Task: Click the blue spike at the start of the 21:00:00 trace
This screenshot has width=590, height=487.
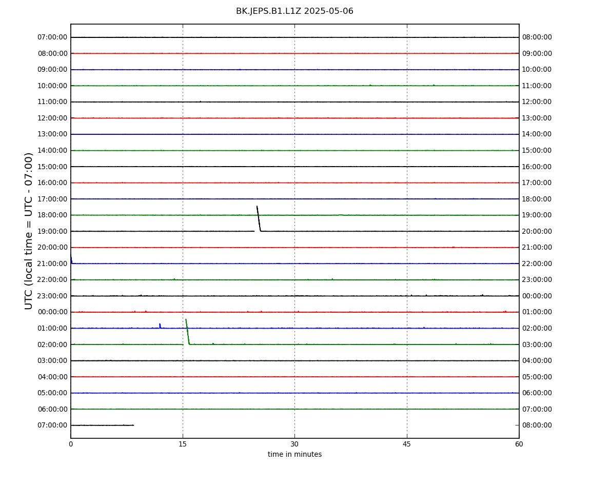Action: pyautogui.click(x=71, y=260)
